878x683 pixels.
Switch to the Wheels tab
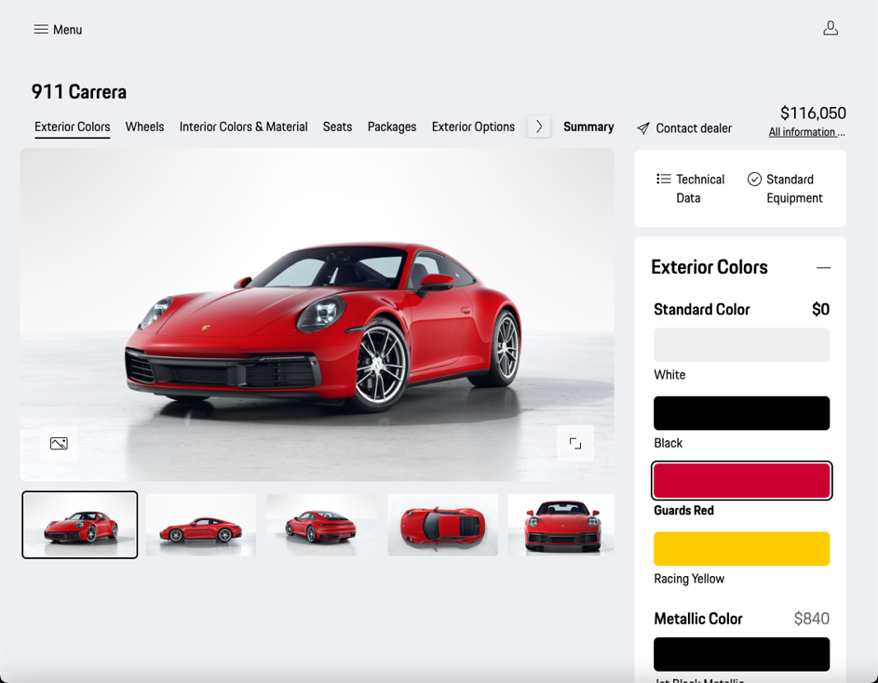coord(144,127)
